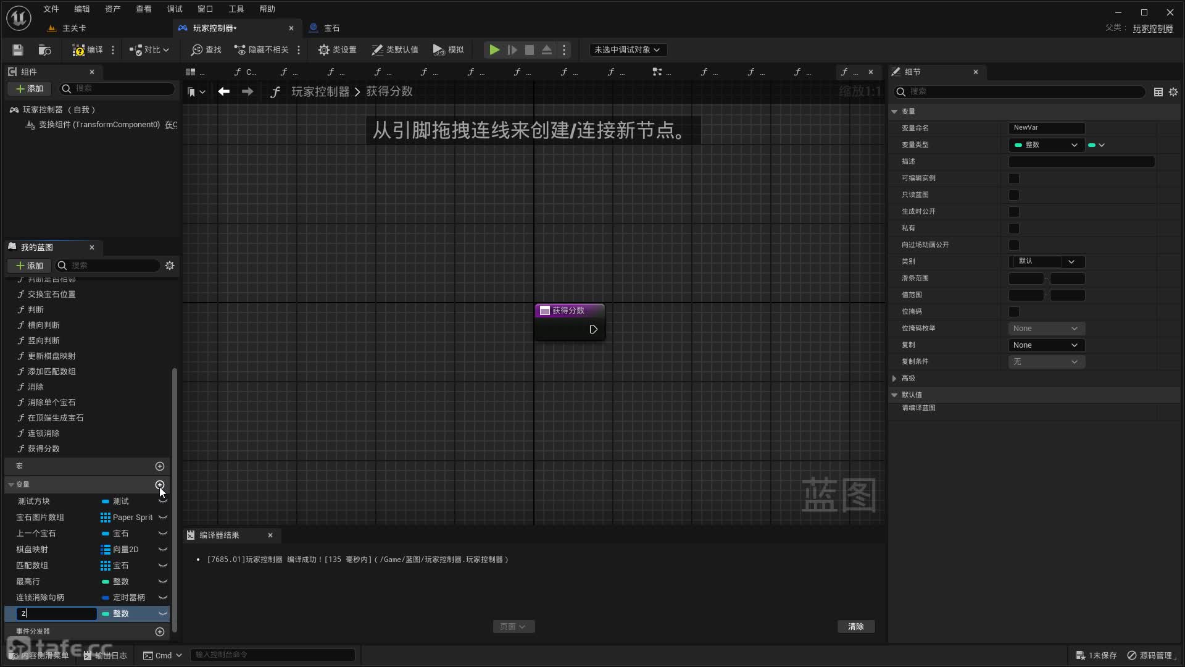This screenshot has height=667, width=1185.
Task: Add a new event dispatcher plus icon
Action: pos(160,632)
